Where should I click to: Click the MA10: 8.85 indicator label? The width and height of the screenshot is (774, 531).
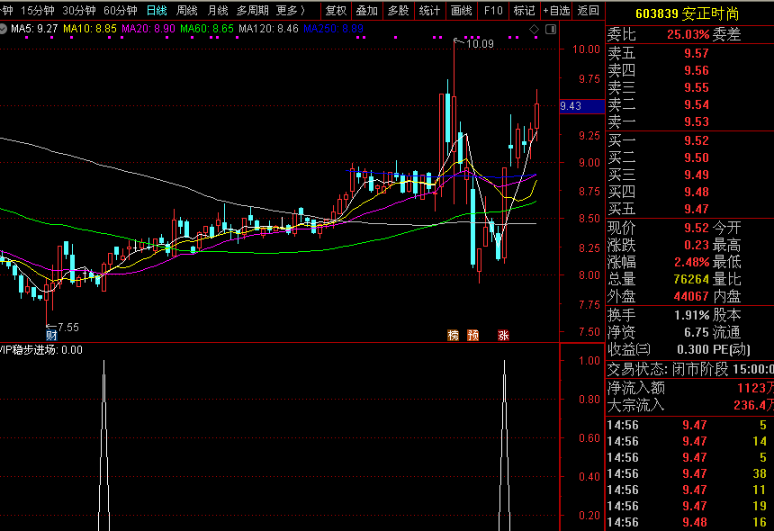click(x=90, y=29)
